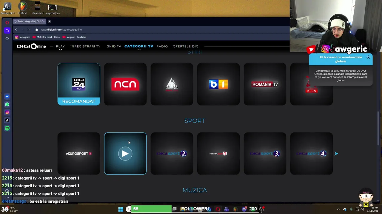Open the PLAY menu
The width and height of the screenshot is (382, 214).
[x=60, y=46]
